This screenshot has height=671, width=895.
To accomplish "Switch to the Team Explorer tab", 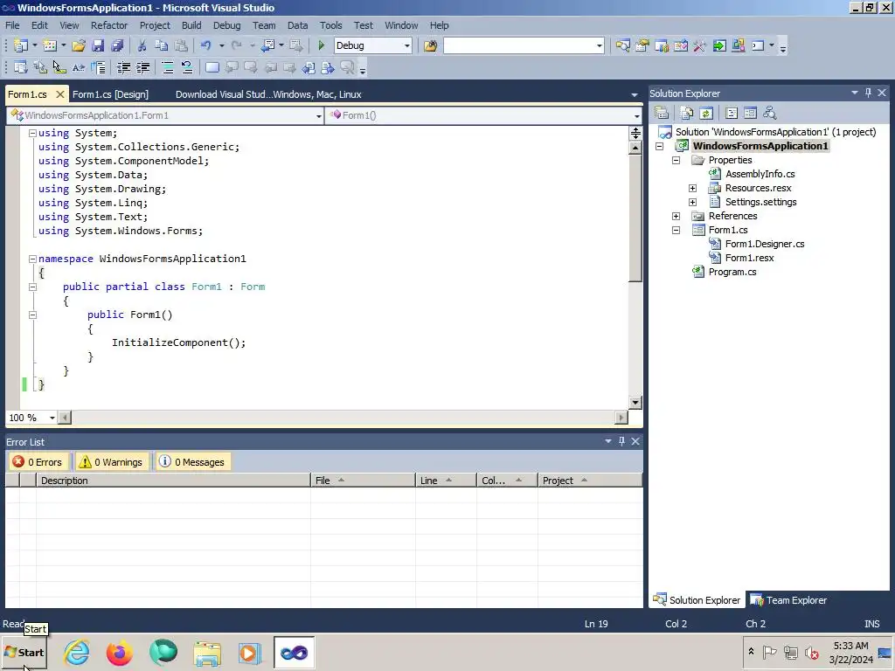I will [788, 599].
